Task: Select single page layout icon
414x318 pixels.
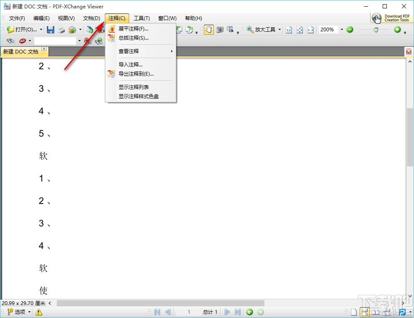Action: 354,312
